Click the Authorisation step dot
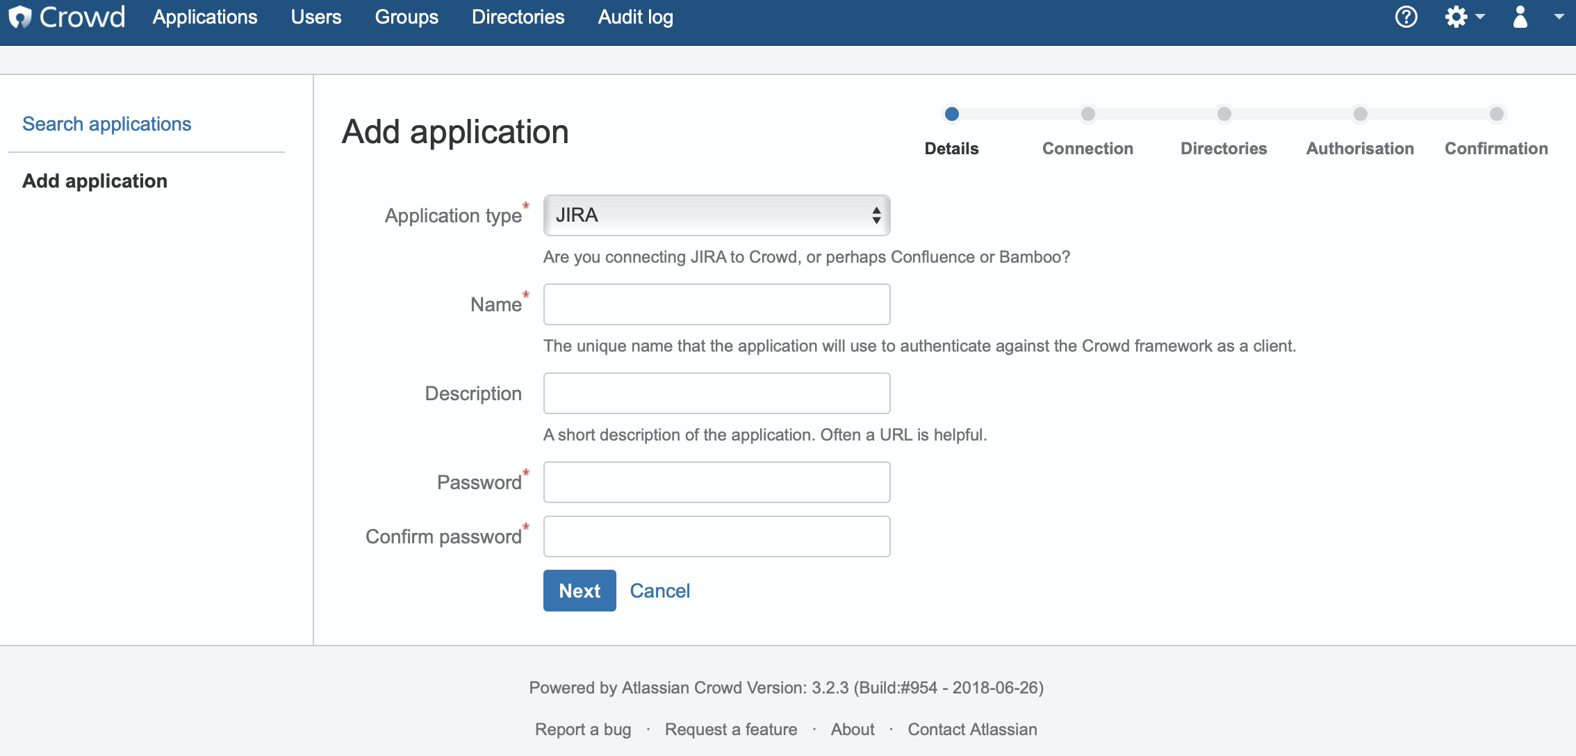1576x756 pixels. point(1359,113)
